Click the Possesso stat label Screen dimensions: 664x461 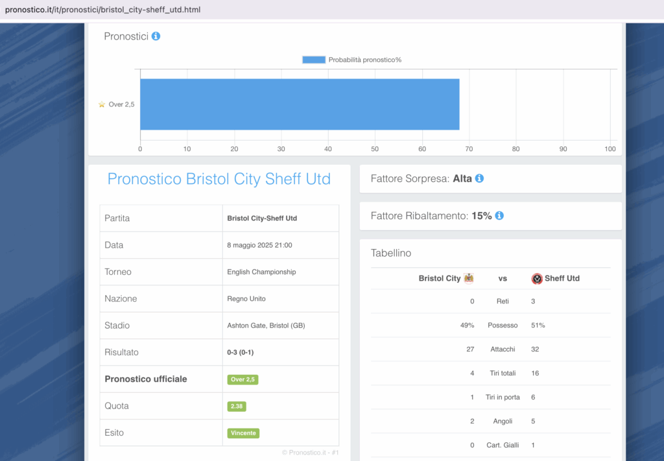click(x=503, y=325)
